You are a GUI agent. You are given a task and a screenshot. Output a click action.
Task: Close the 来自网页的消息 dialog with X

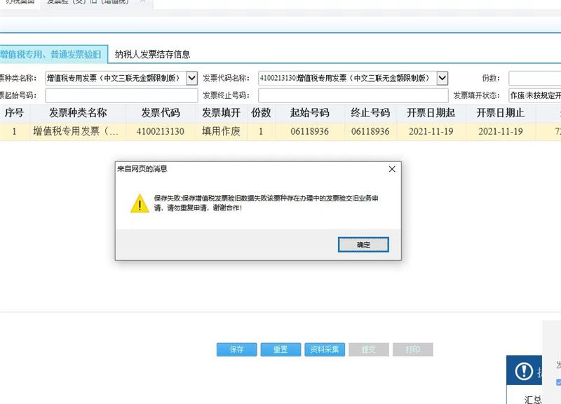392,169
